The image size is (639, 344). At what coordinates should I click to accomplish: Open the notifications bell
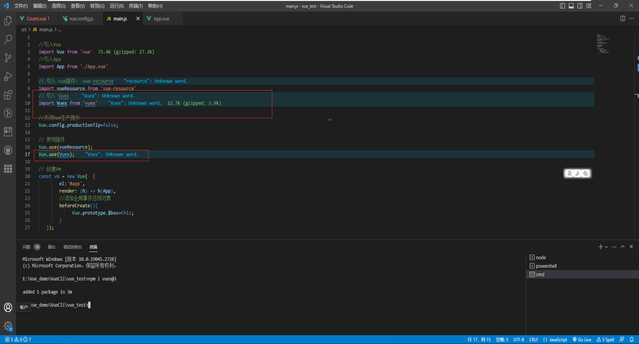(632, 339)
